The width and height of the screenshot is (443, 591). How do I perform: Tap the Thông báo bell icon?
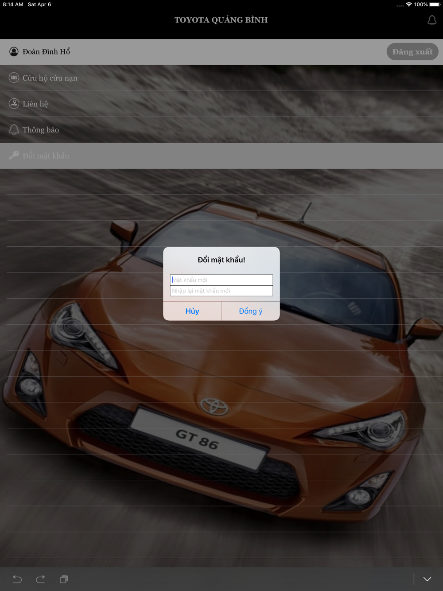coord(14,129)
